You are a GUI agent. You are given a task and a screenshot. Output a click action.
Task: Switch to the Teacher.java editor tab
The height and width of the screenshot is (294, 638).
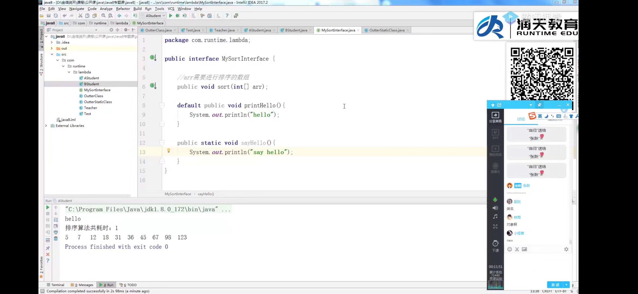point(224,30)
